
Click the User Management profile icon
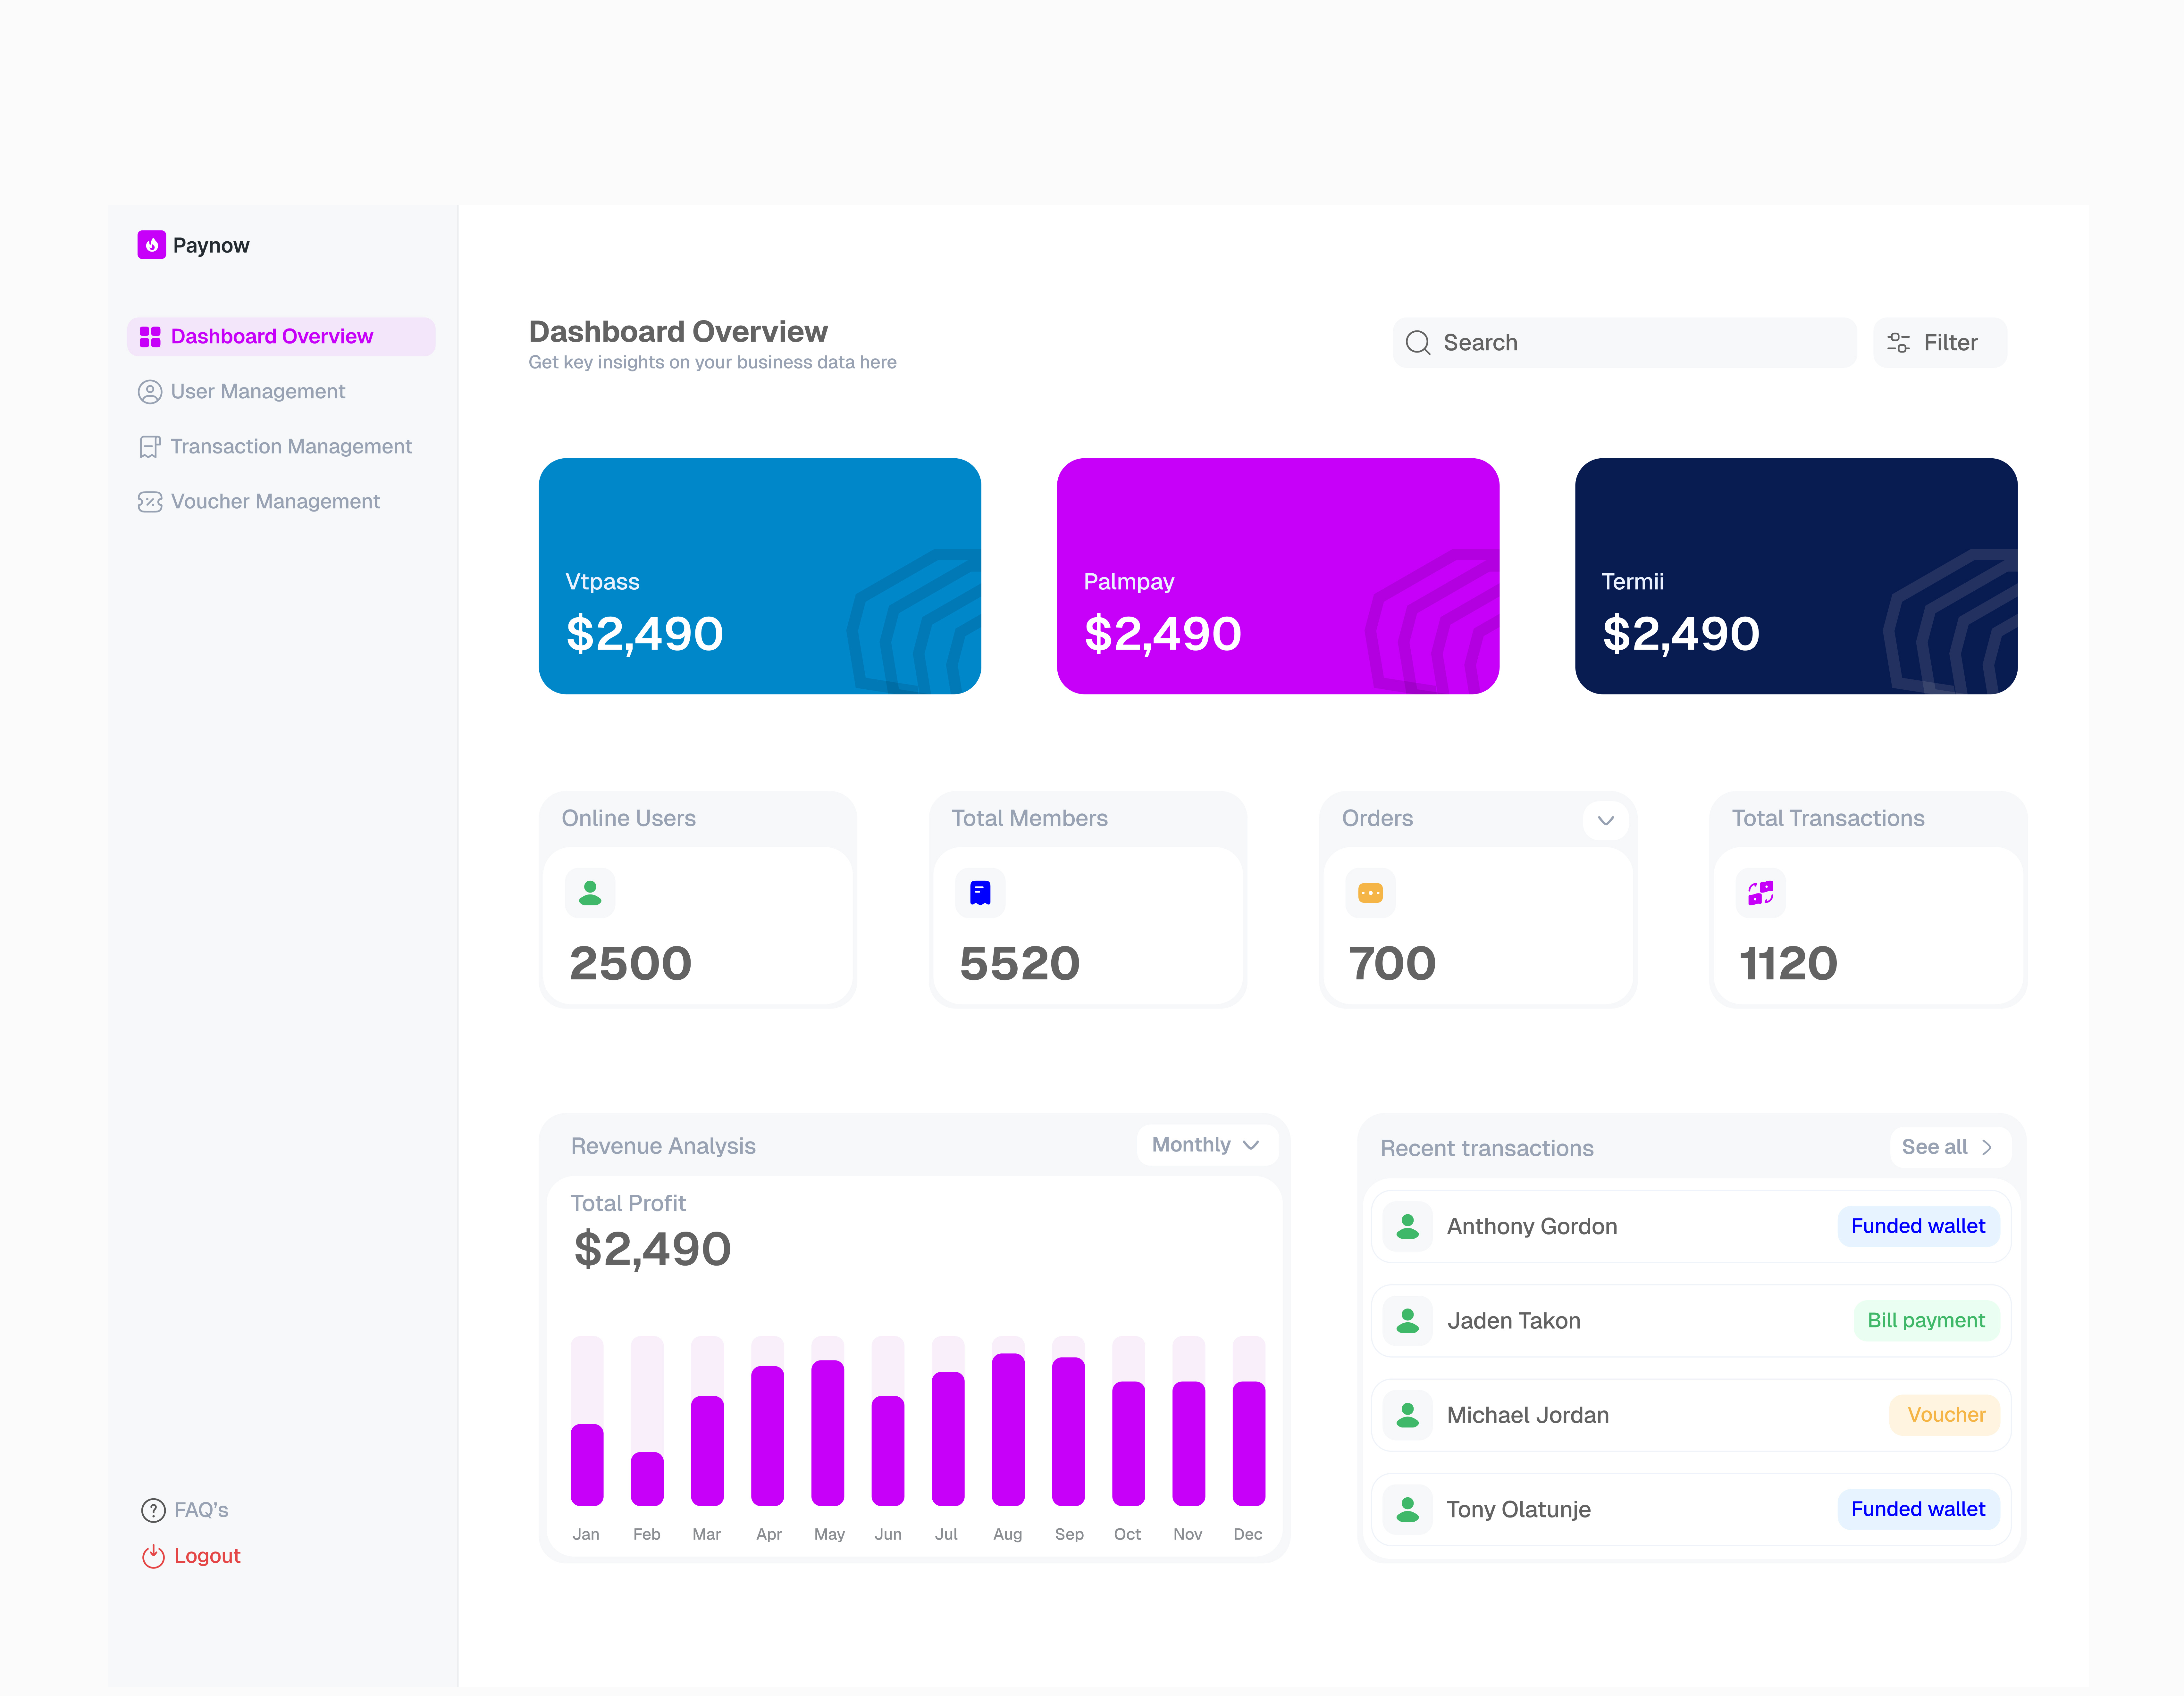150,392
